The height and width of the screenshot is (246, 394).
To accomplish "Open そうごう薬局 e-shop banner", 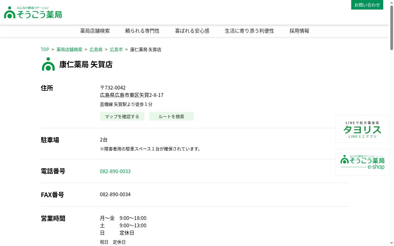I will click(x=362, y=162).
